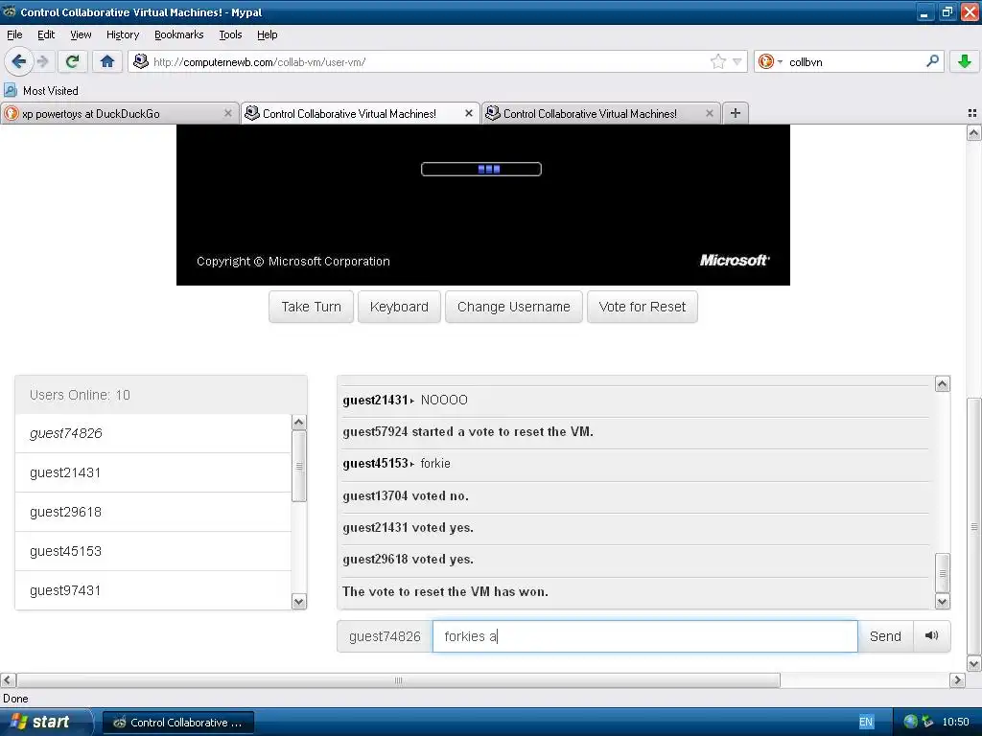Click the Change Username button
Viewport: 982px width, 736px height.
click(514, 307)
